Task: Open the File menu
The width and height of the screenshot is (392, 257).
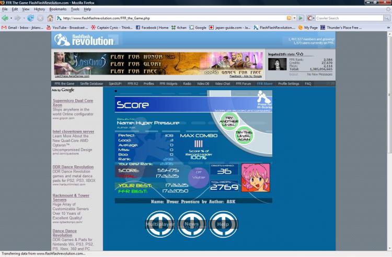Action: [5, 9]
